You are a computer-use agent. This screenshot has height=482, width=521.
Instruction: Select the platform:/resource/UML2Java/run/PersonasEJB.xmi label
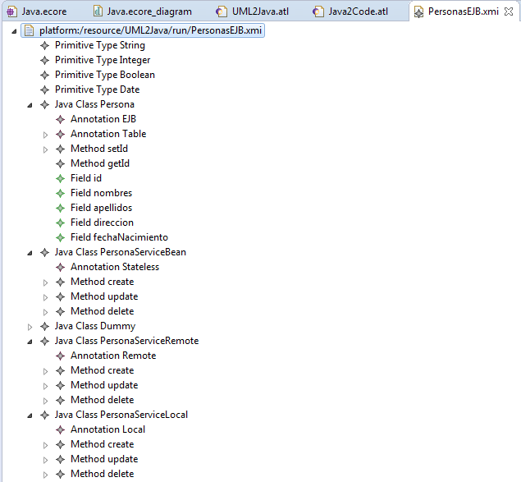point(150,30)
